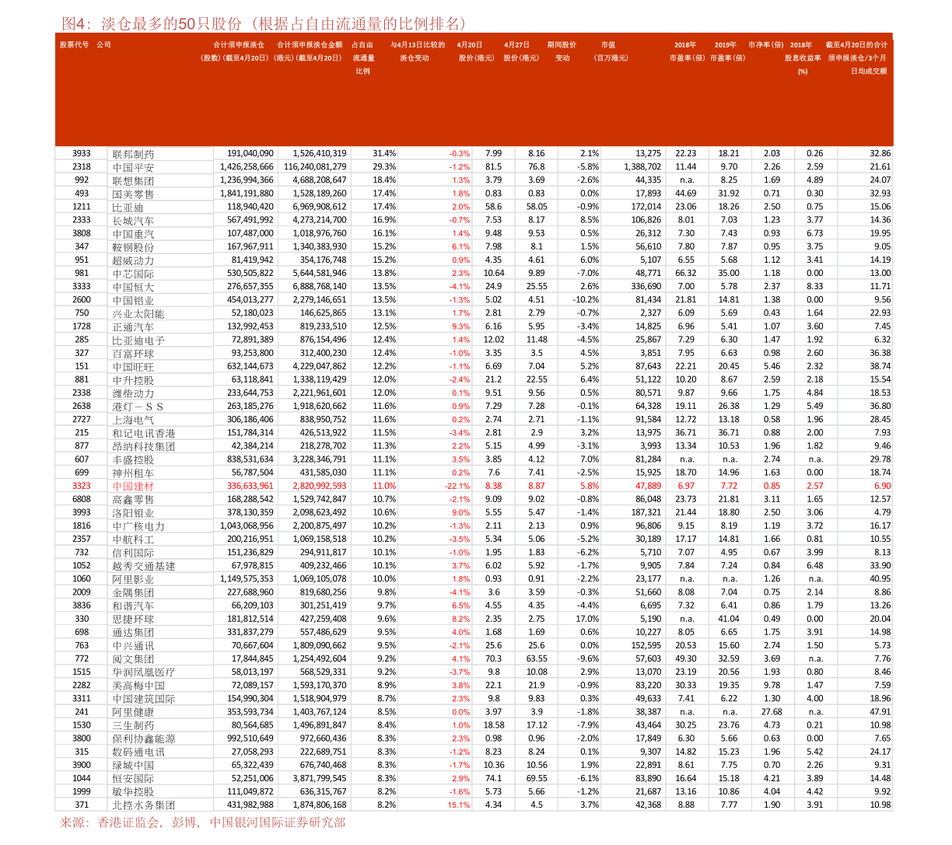Click short shares value 191,040,090

[x=250, y=153]
